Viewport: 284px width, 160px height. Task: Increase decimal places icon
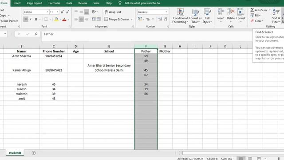click(x=160, y=19)
